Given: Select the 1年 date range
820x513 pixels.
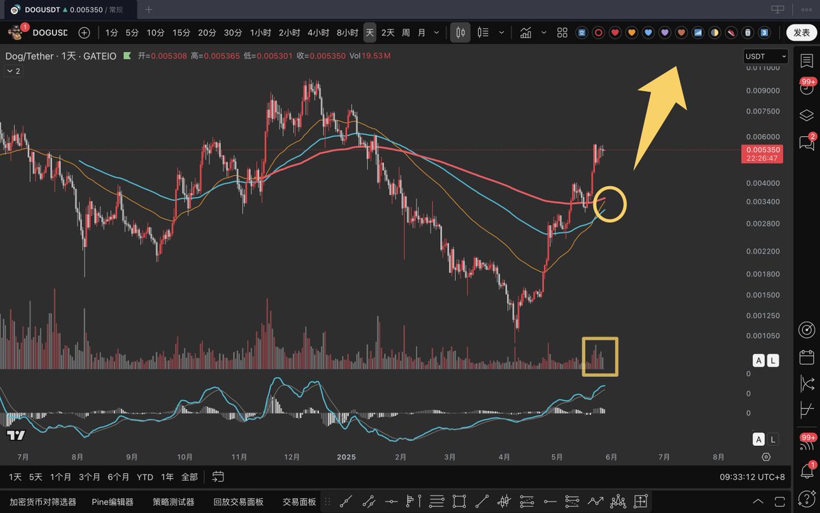Looking at the screenshot, I should point(167,477).
